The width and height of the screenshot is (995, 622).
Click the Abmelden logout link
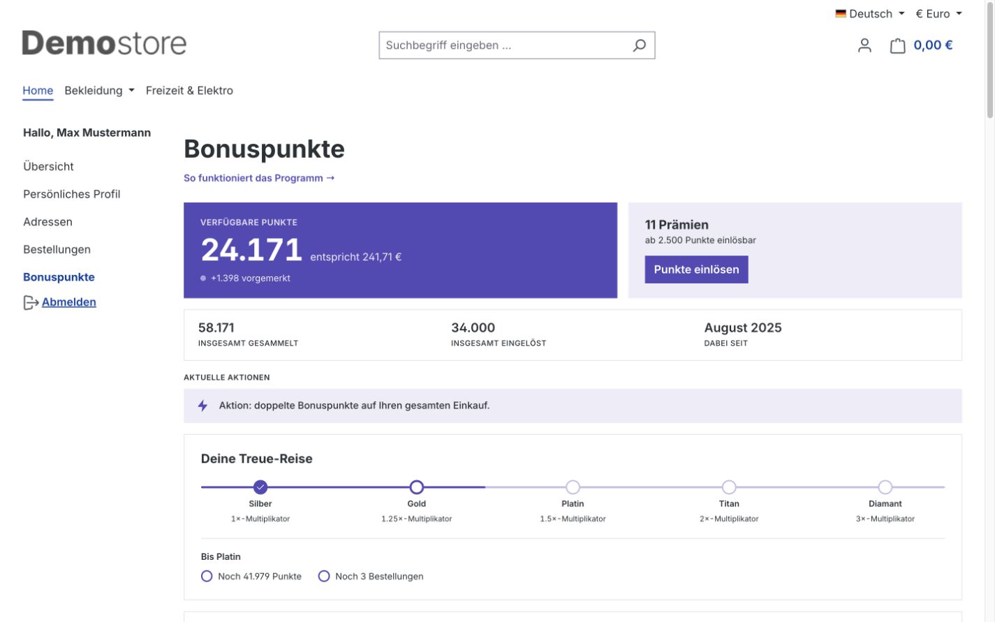(69, 302)
